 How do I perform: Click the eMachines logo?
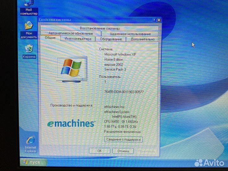(71, 123)
